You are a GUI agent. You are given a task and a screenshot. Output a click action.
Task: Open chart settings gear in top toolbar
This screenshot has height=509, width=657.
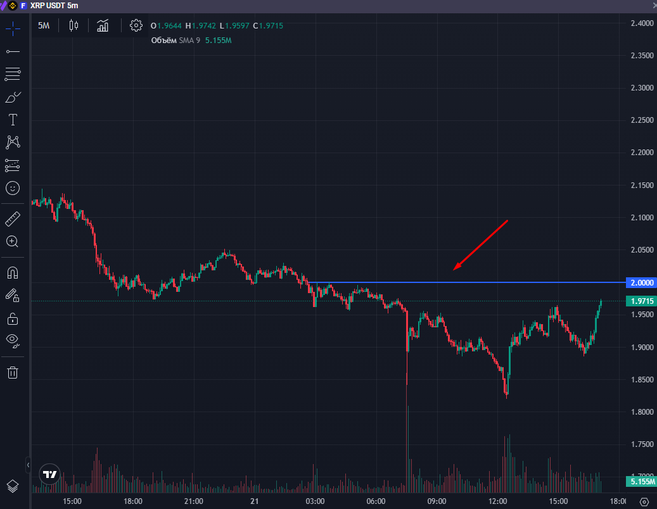coord(136,26)
